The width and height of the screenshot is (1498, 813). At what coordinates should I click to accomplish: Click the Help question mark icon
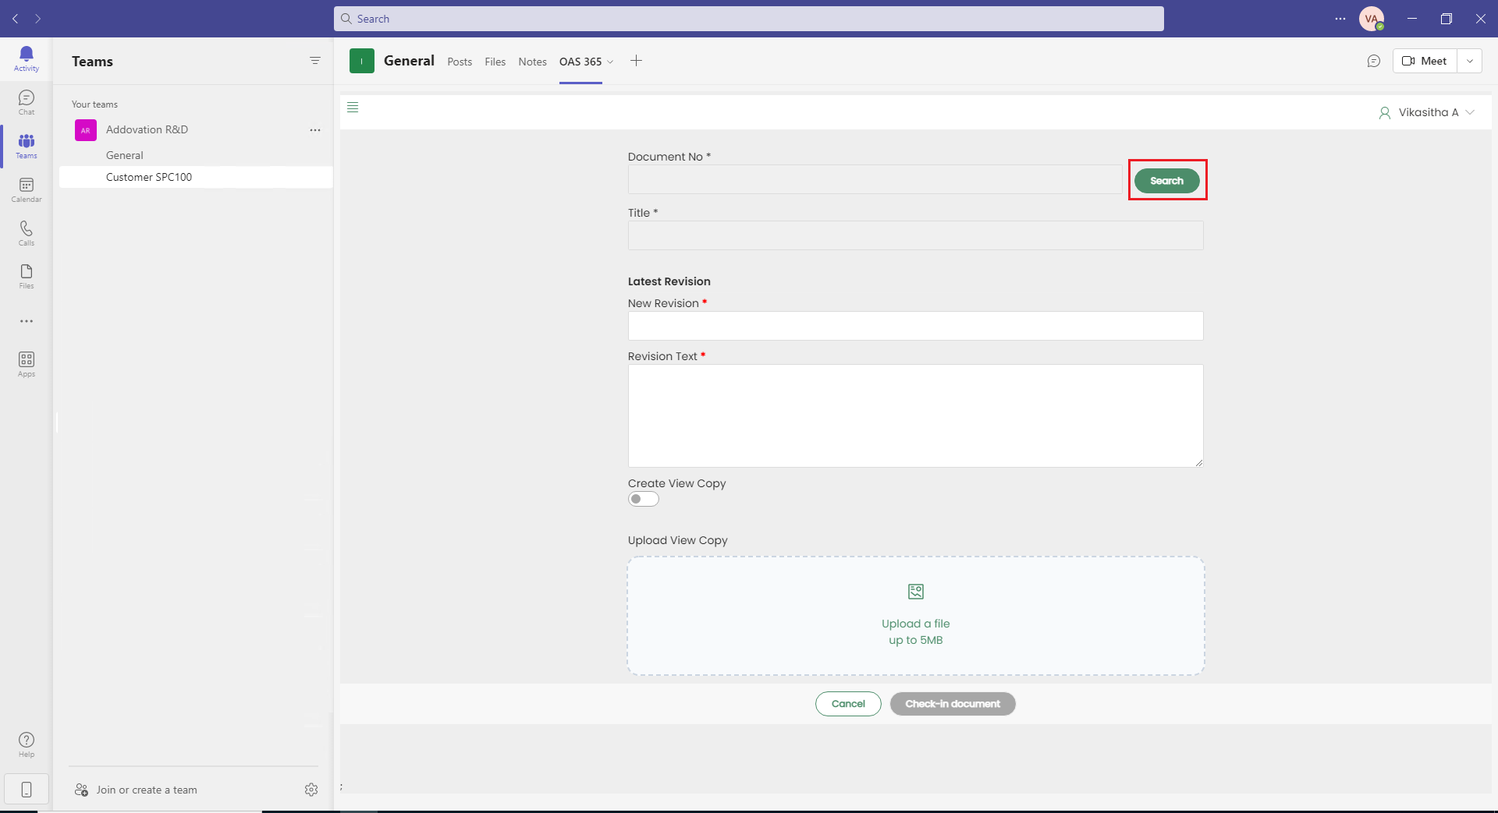pos(26,744)
